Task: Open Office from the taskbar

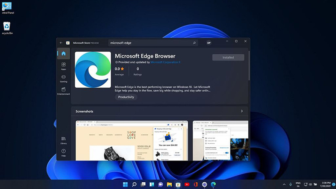Action: 196,184
